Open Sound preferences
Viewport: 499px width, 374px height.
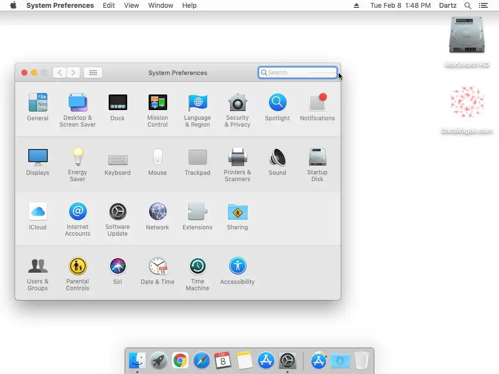(x=277, y=162)
